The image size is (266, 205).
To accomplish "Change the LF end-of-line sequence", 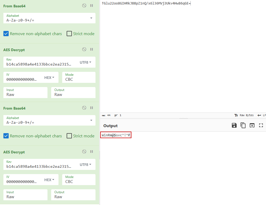I will click(x=262, y=115).
